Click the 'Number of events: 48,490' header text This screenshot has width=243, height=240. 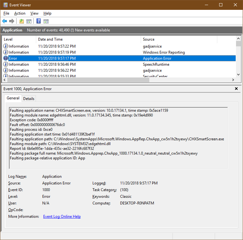pos(48,30)
